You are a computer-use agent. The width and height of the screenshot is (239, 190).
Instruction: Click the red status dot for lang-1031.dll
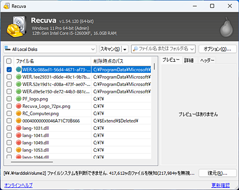(18, 128)
